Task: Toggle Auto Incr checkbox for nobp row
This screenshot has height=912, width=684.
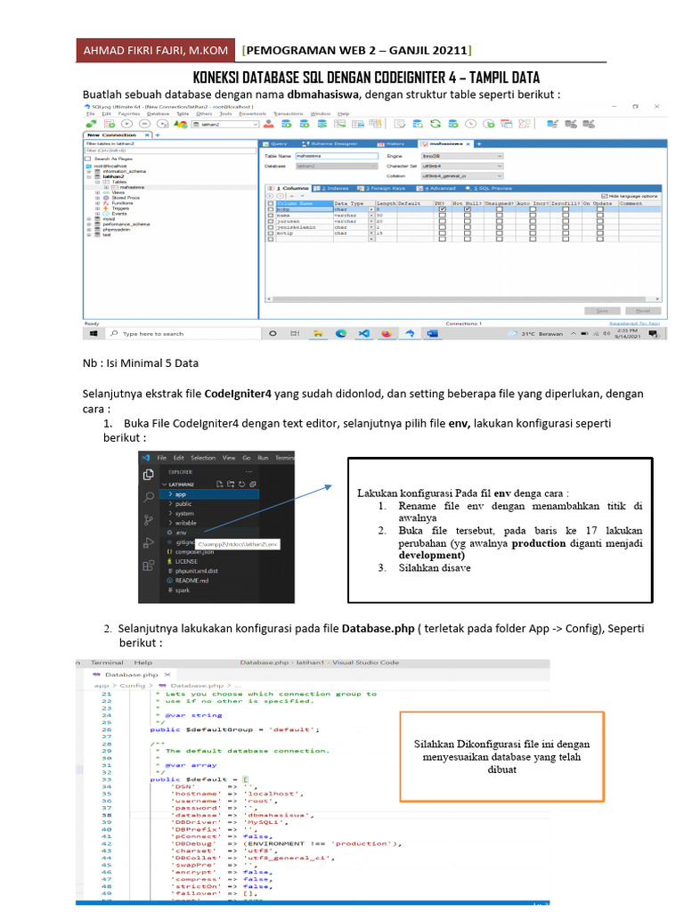Action: (533, 209)
